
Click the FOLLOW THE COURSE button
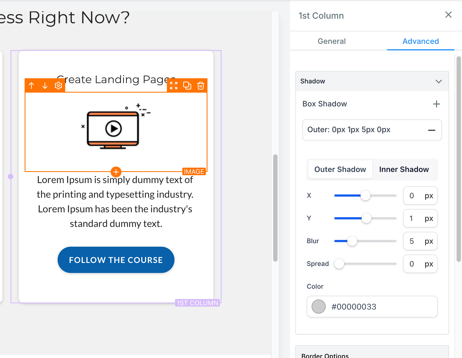(x=116, y=260)
